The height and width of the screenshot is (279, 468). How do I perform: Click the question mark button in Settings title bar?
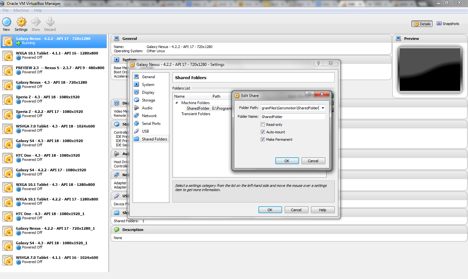(x=318, y=63)
